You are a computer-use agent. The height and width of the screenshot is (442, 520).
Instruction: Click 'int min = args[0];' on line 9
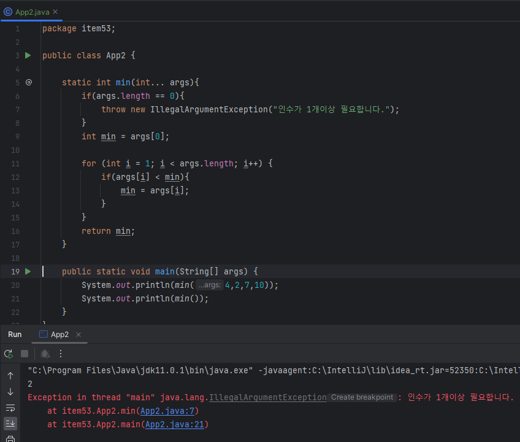[x=125, y=136]
